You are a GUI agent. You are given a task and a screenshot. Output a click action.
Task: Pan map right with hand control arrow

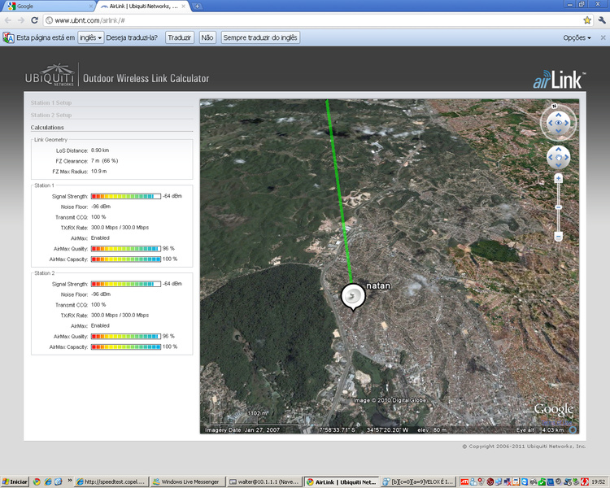pyautogui.click(x=567, y=157)
